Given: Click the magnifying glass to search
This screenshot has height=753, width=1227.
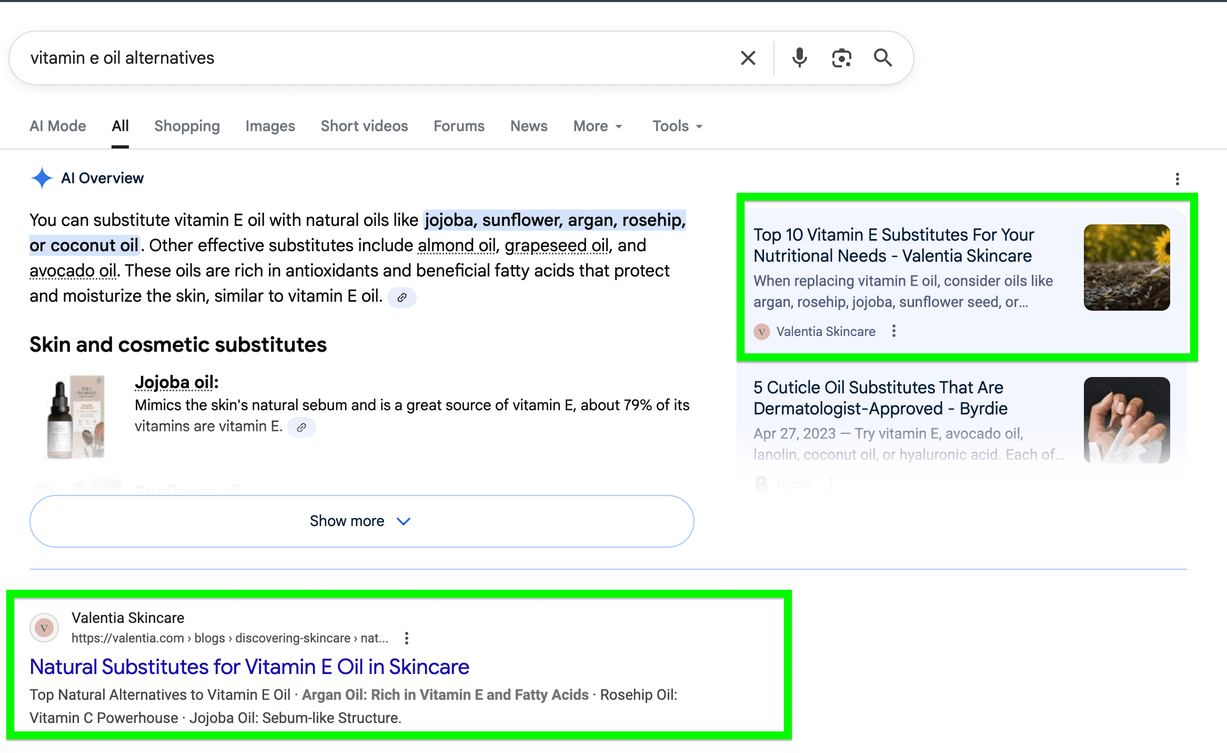Looking at the screenshot, I should point(883,58).
